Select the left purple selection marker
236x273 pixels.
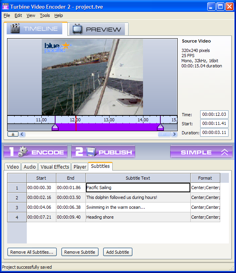pos(55,127)
